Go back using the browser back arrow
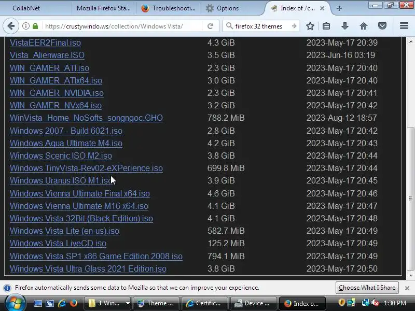Screen dimensions: 415x311 [11, 26]
